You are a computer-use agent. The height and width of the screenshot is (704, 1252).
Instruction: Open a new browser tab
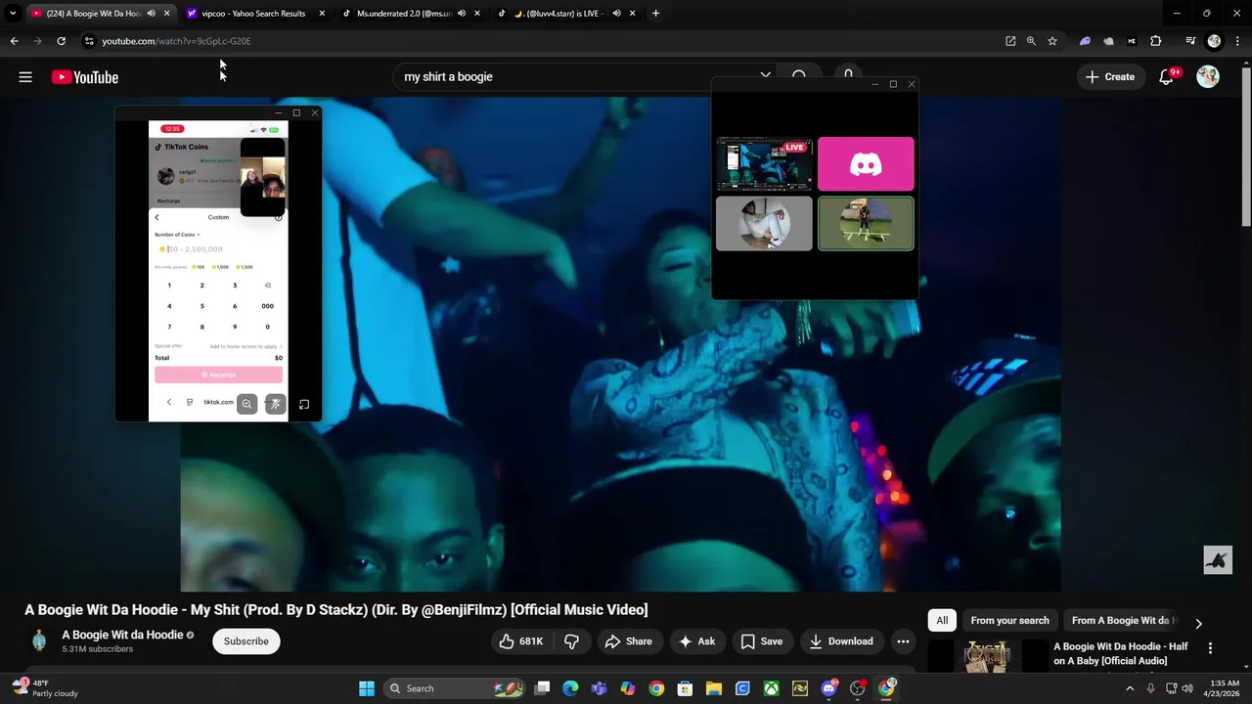tap(655, 14)
